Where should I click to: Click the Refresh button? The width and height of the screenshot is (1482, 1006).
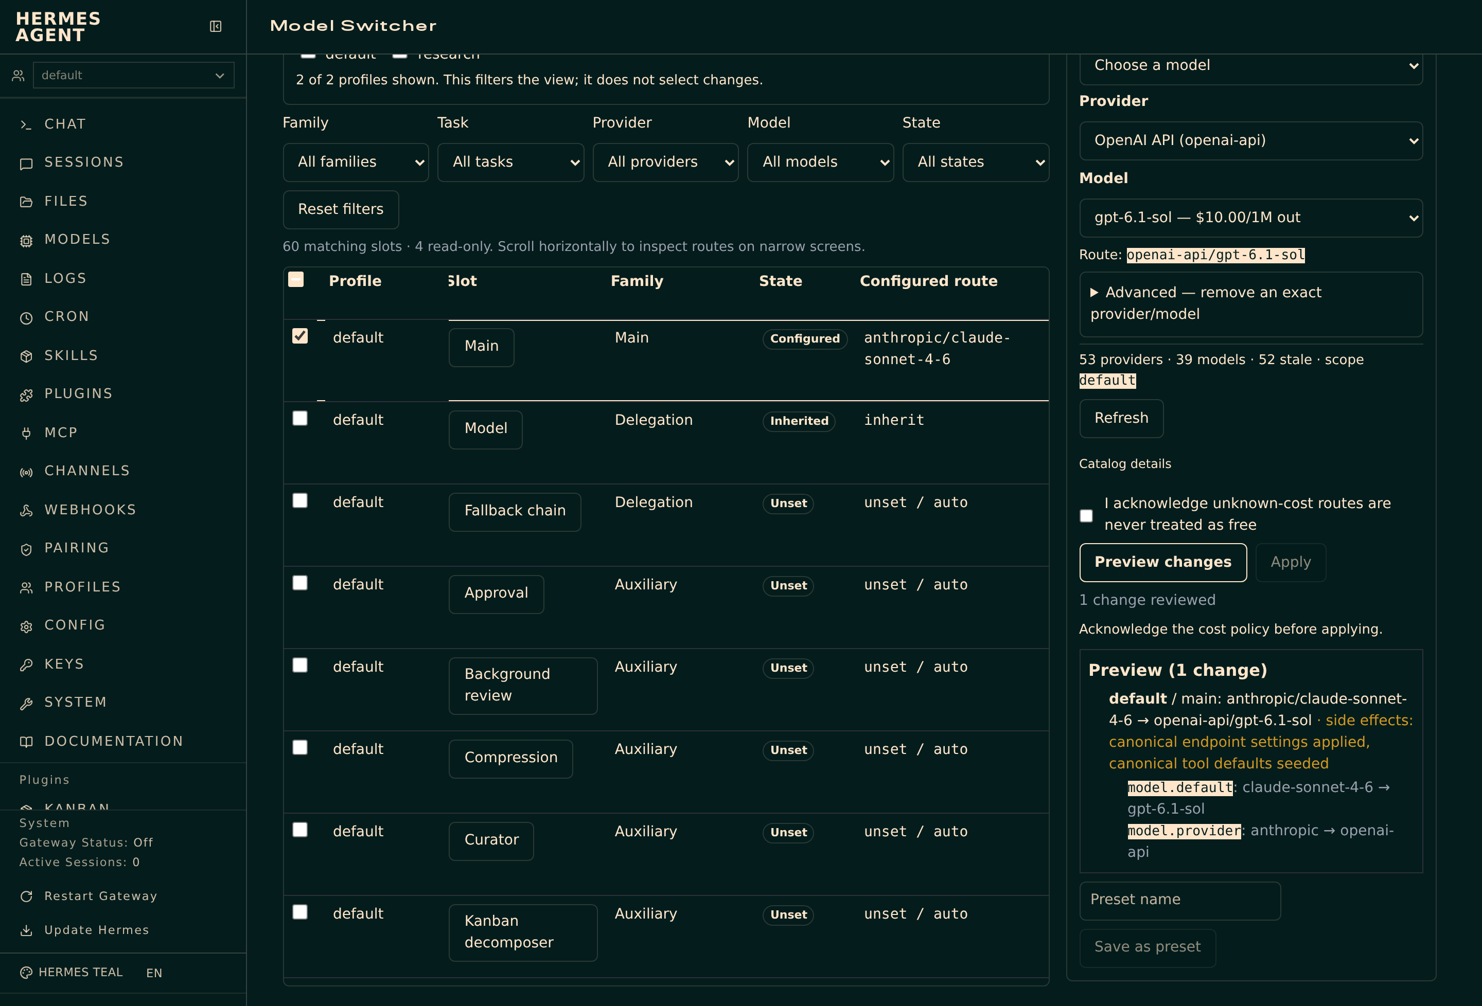pyautogui.click(x=1121, y=419)
